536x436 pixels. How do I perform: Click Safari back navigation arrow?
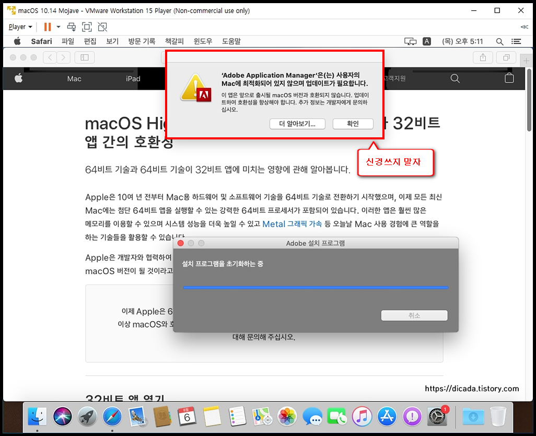(x=50, y=57)
